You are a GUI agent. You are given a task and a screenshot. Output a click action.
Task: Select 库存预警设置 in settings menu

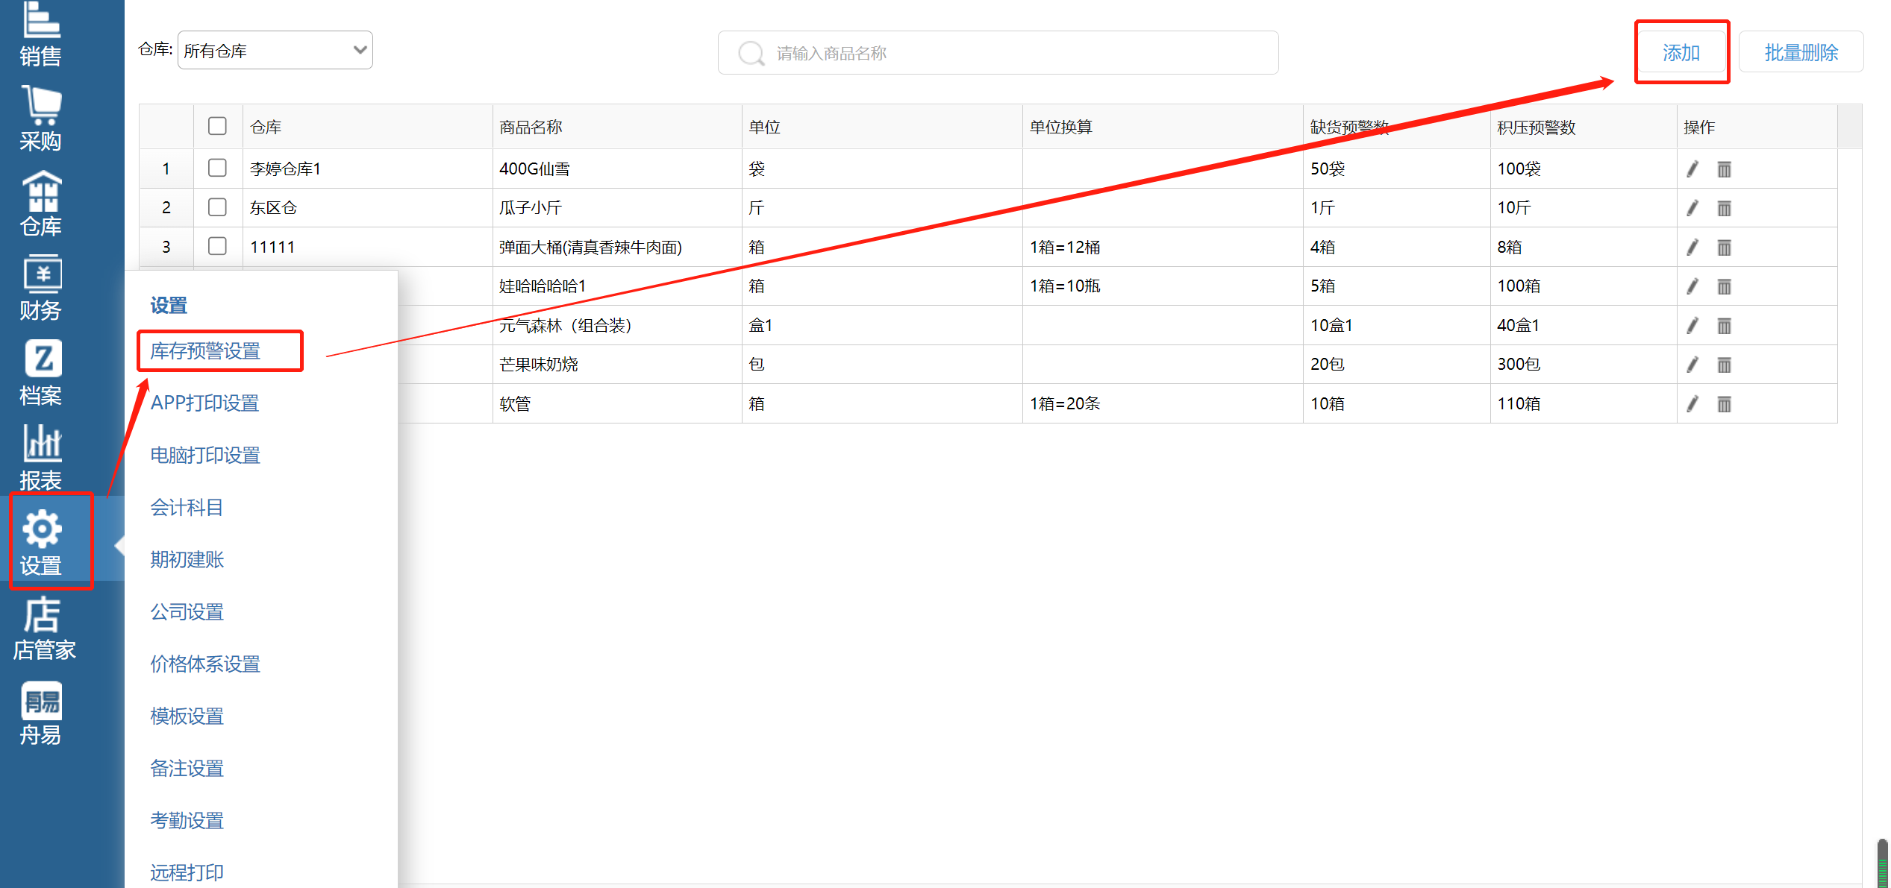coord(205,351)
